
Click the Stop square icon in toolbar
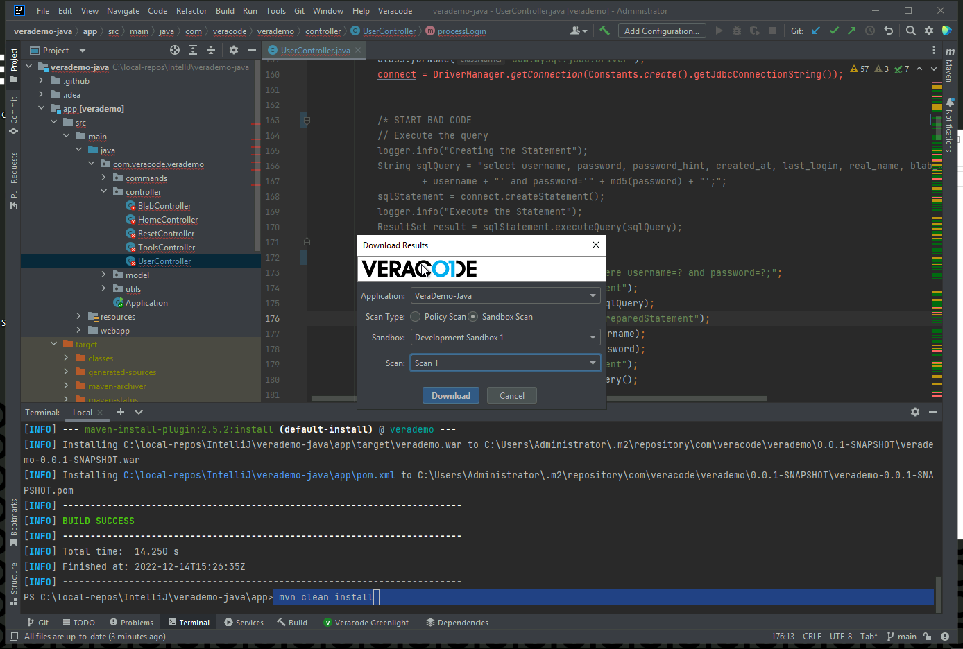(773, 31)
